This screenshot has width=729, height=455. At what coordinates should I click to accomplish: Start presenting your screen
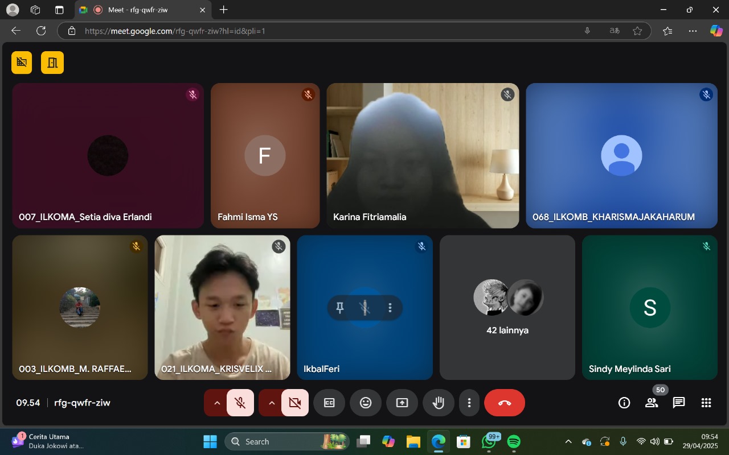click(402, 403)
